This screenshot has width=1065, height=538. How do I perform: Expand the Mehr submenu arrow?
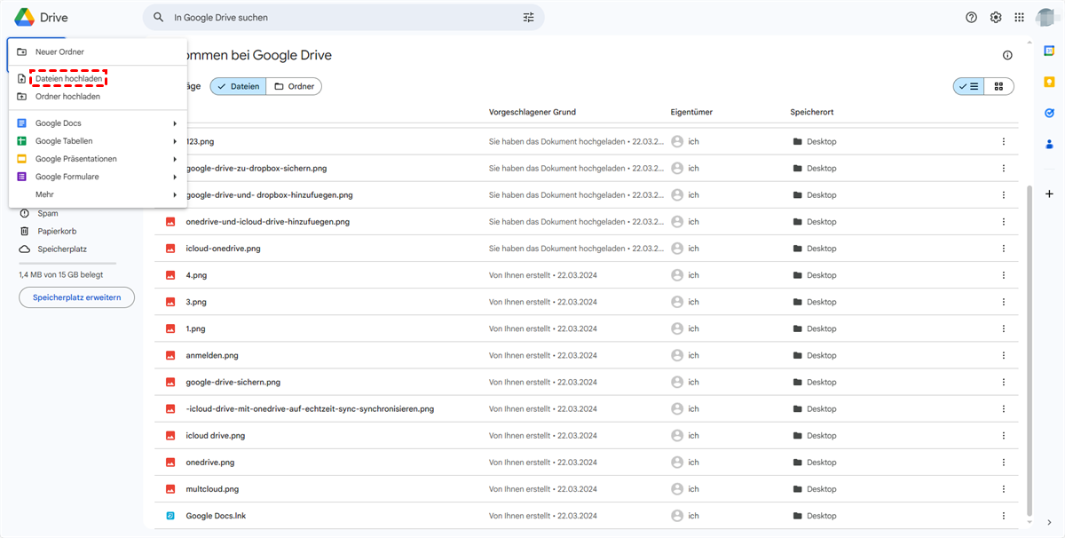(x=175, y=194)
